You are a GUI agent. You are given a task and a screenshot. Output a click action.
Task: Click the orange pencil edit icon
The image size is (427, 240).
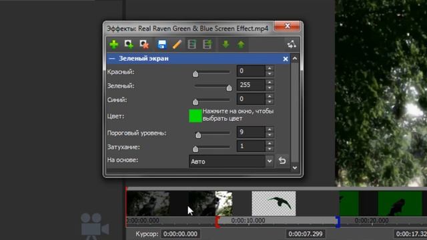(177, 45)
